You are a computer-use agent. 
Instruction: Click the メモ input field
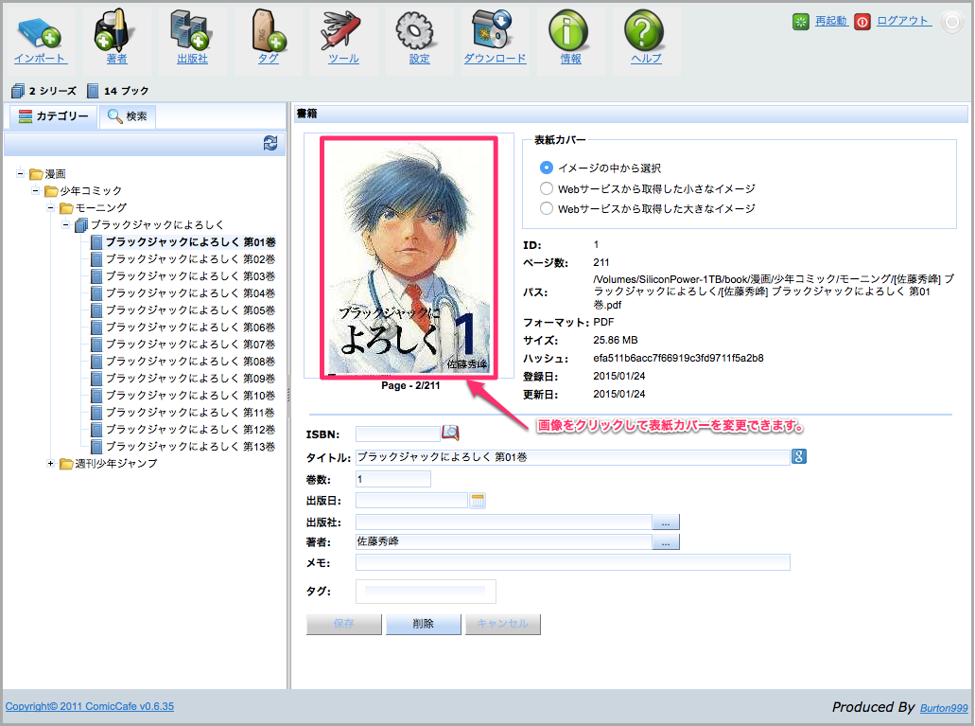[x=573, y=562]
